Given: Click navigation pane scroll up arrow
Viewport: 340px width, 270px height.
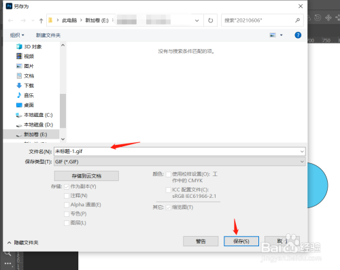Looking at the screenshot, I should click(63, 45).
